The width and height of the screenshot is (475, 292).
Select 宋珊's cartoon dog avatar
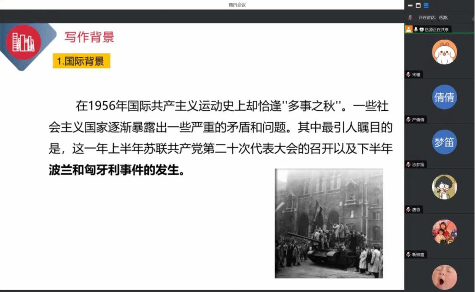(444, 52)
